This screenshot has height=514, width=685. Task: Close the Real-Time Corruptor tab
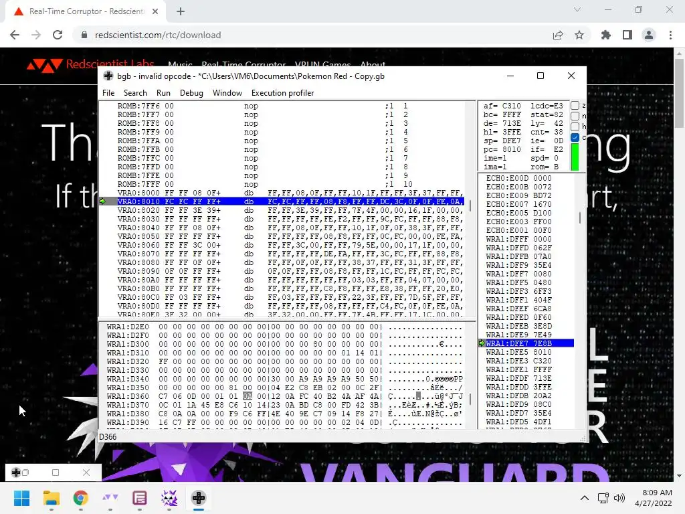(155, 11)
